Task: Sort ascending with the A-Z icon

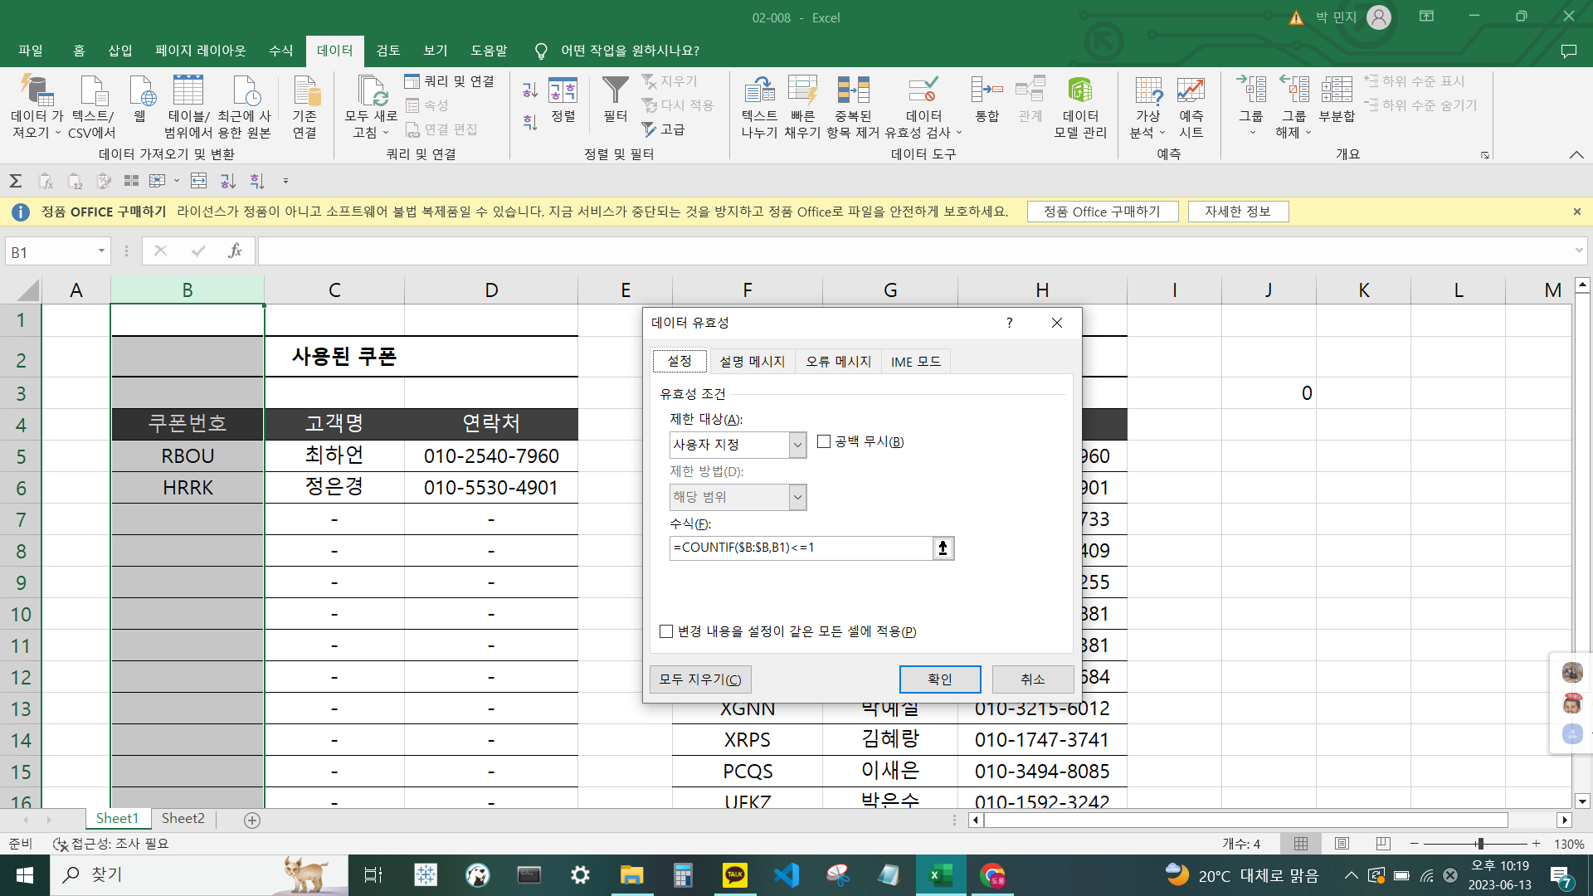Action: 530,90
